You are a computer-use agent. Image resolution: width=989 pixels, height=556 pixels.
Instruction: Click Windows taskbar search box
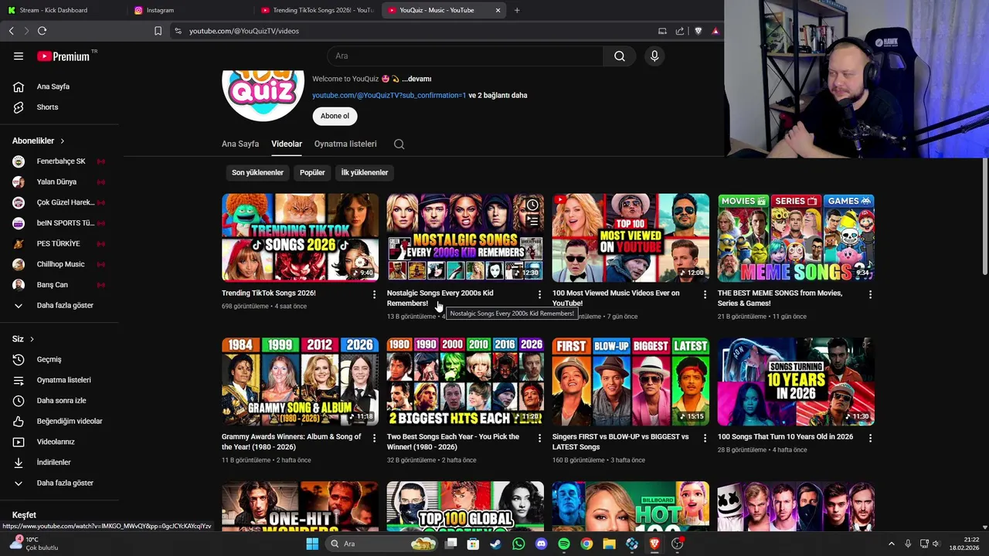(x=382, y=544)
